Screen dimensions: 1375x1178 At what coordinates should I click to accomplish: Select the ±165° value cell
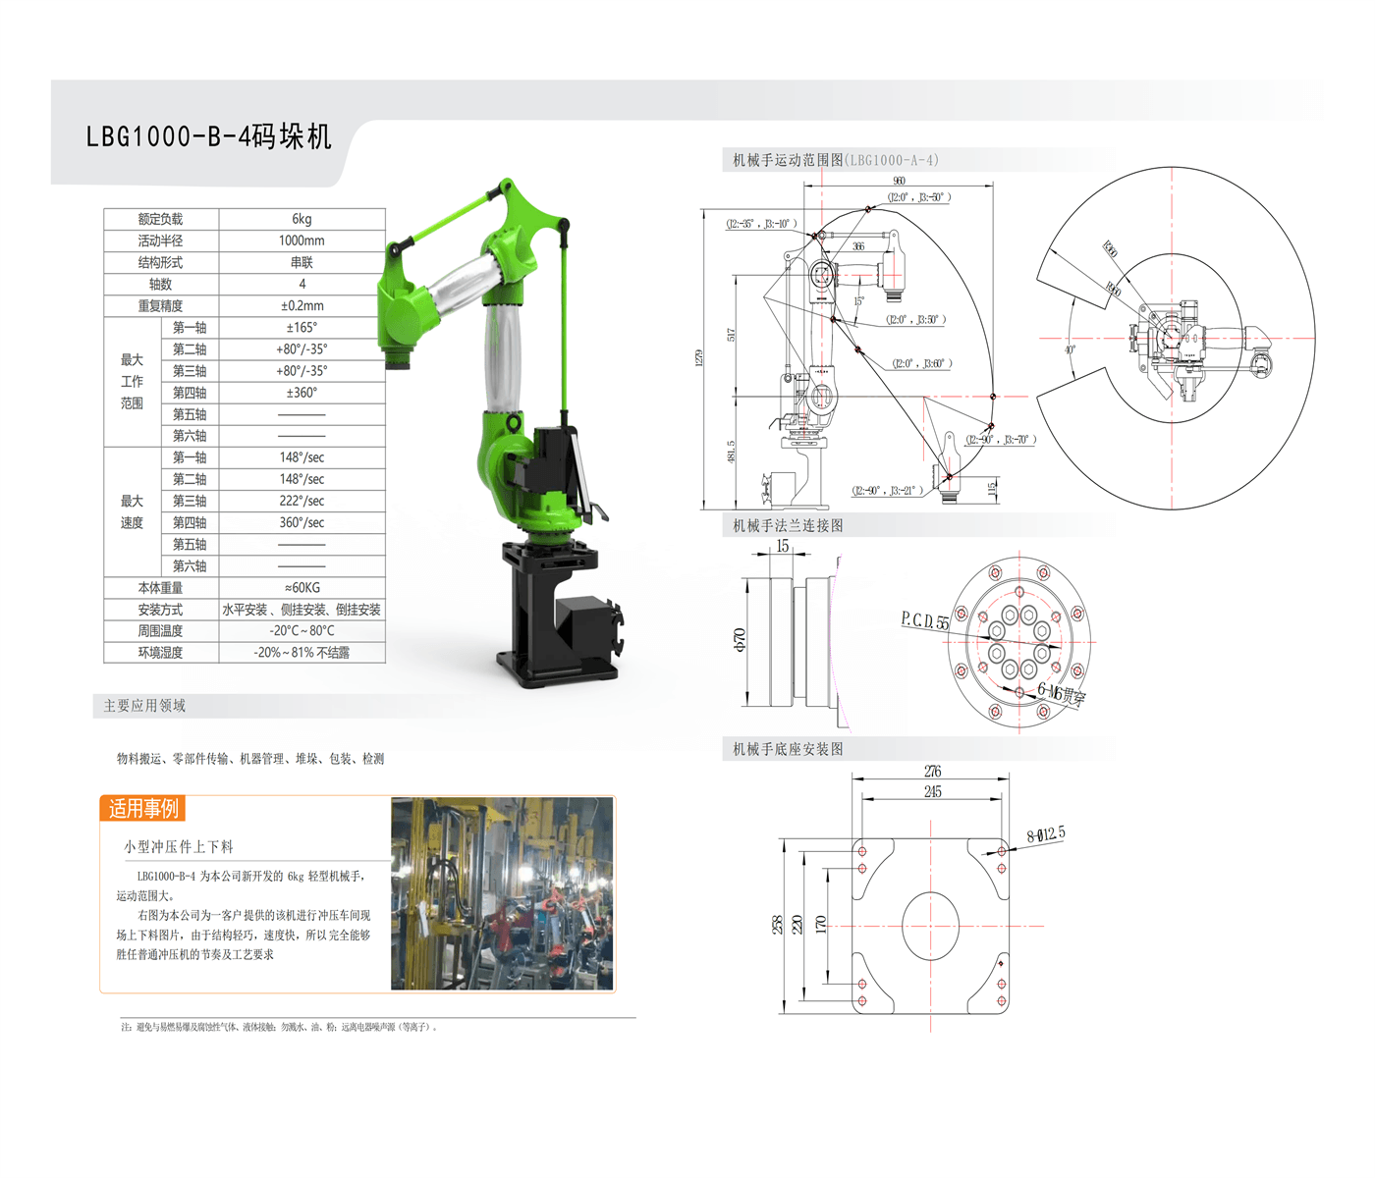[302, 327]
